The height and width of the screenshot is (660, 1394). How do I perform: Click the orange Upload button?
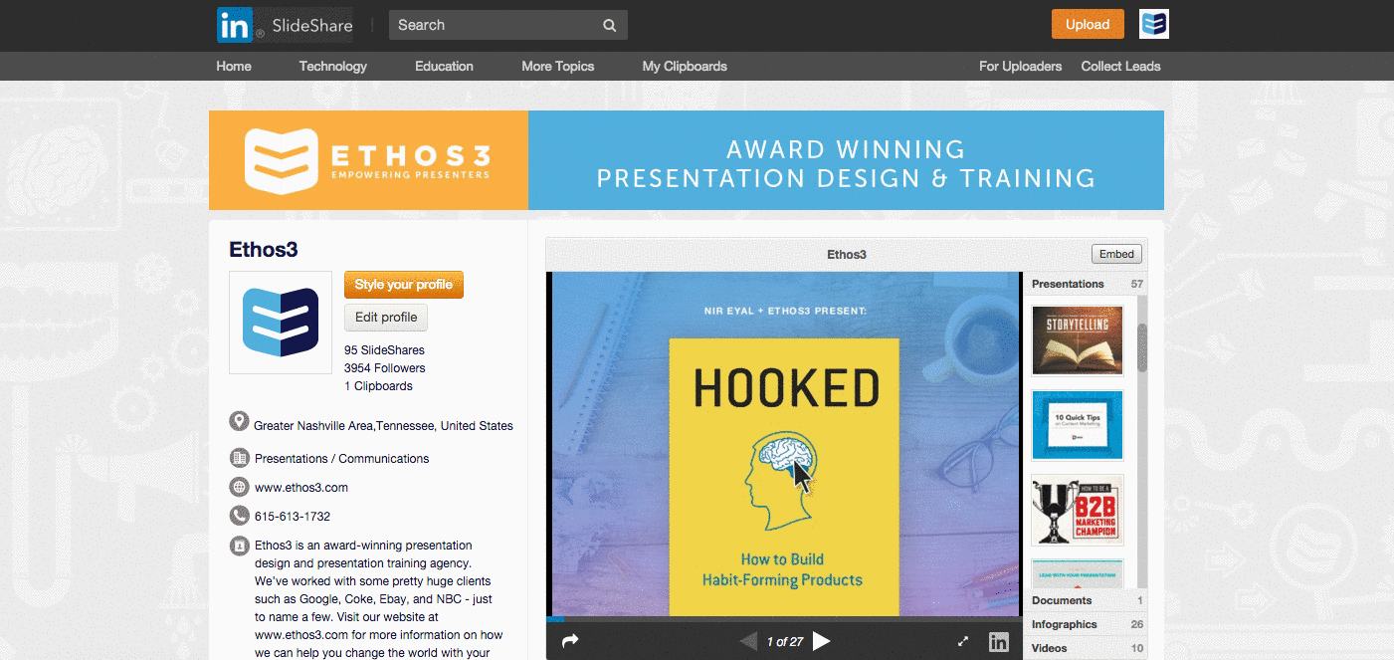click(x=1088, y=25)
